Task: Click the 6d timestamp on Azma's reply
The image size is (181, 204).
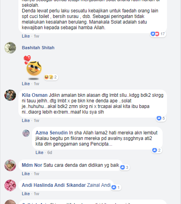Action: [50, 152]
